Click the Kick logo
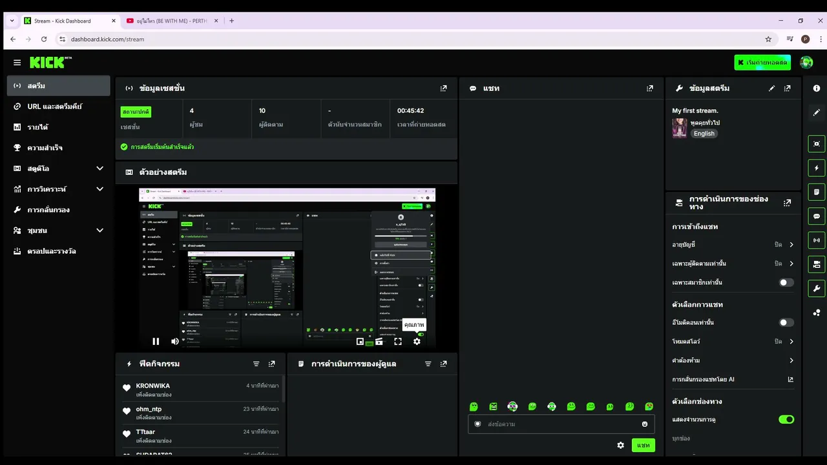The height and width of the screenshot is (465, 827). 50,62
